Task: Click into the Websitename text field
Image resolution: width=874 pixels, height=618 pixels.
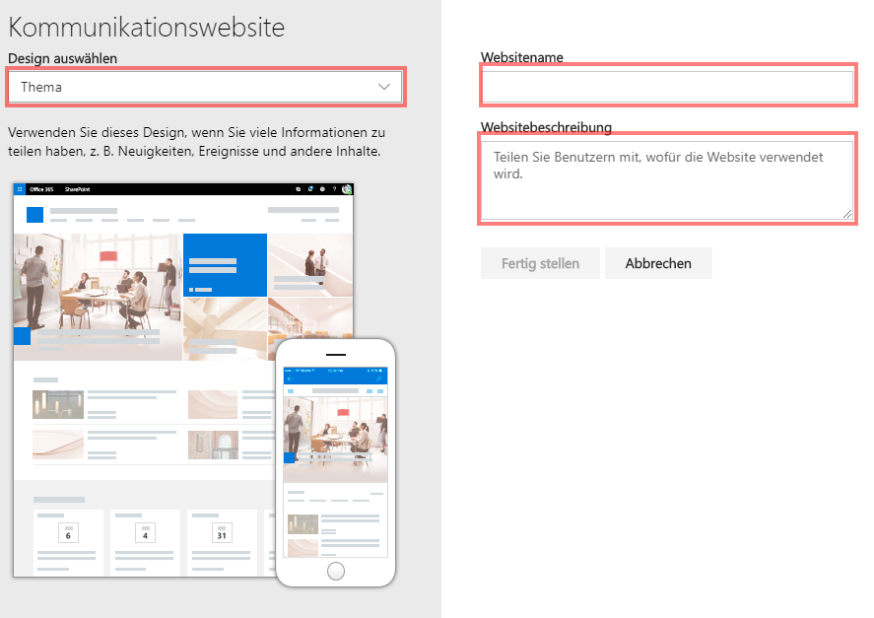Action: point(666,87)
